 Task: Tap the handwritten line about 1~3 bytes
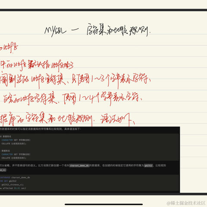pos(75,80)
